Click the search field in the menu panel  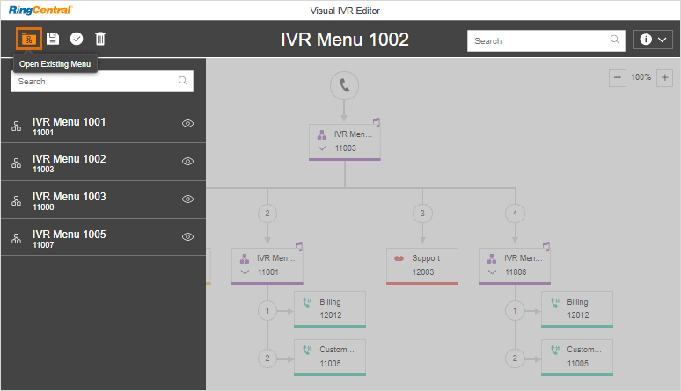pyautogui.click(x=95, y=81)
